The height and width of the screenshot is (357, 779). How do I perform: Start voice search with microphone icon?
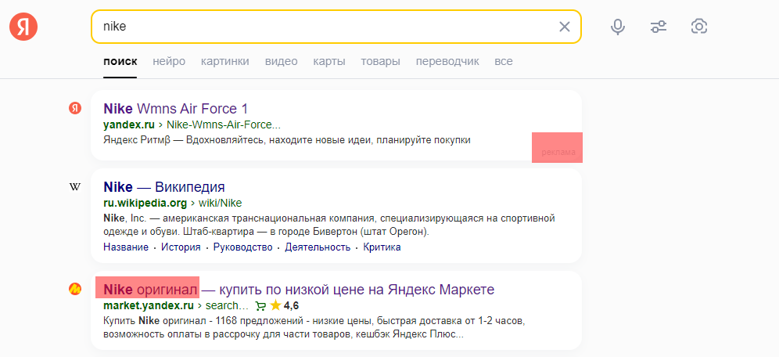(x=618, y=27)
